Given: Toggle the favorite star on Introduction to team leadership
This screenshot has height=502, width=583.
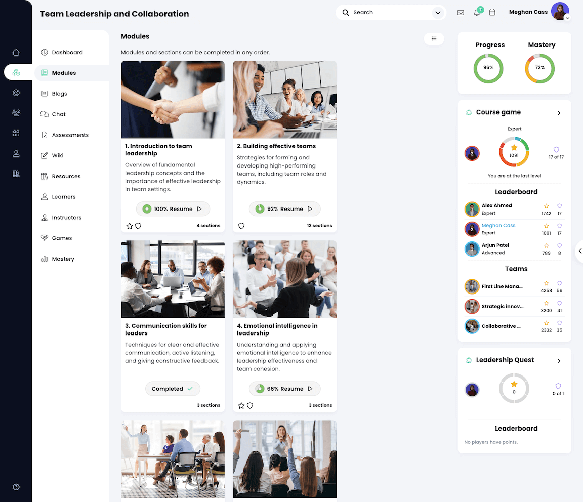Looking at the screenshot, I should pos(130,226).
